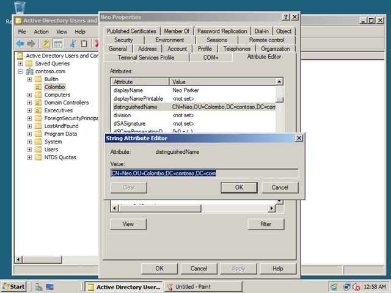Click the Up one level folder icon
This screenshot has height=293, width=391.
point(46,44)
